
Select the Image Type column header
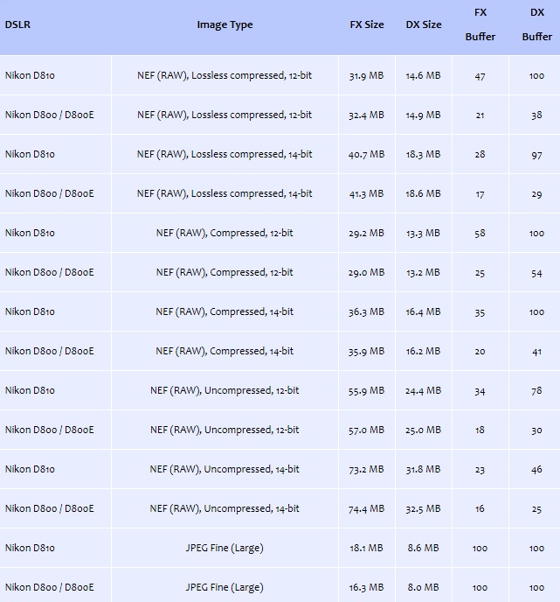(225, 24)
